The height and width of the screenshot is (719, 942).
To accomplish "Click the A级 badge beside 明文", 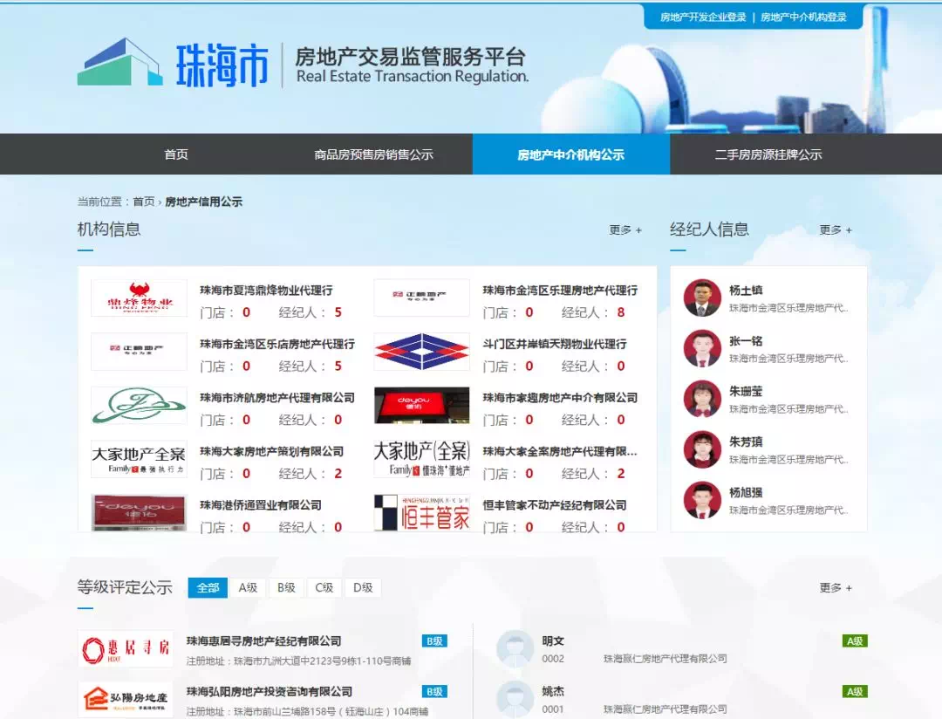I will 855,640.
